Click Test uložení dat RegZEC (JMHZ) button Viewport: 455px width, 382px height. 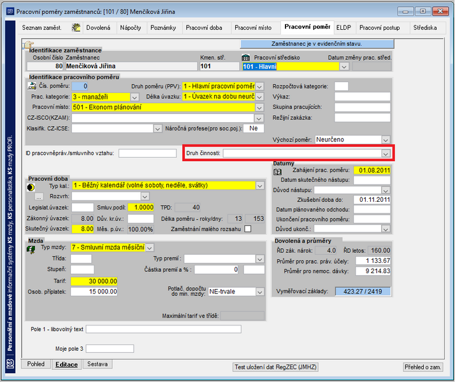(x=275, y=367)
